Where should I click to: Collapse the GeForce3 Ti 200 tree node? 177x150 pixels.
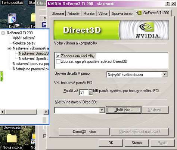point(3,33)
